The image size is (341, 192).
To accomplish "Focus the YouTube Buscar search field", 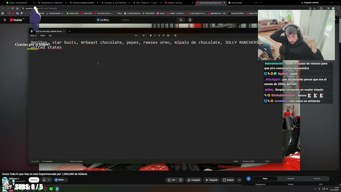I will click(149, 20).
